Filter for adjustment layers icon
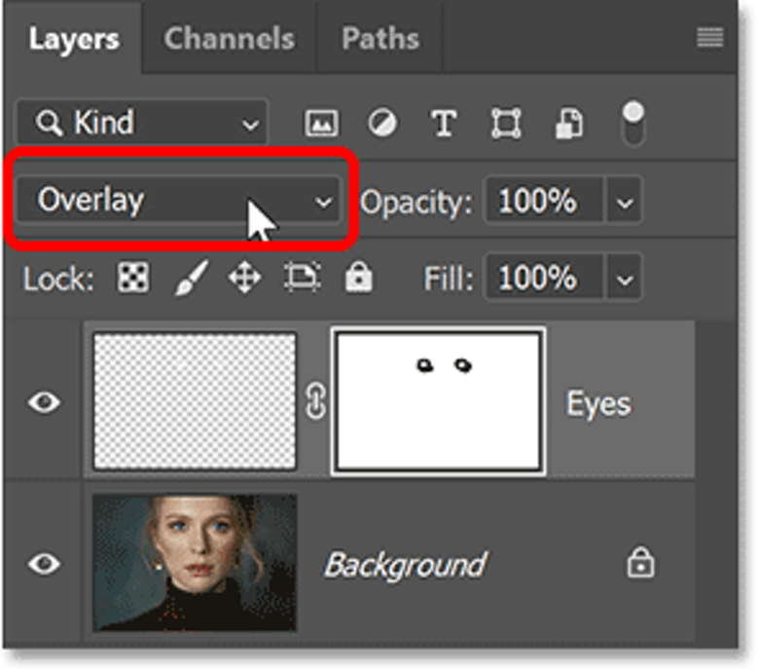The width and height of the screenshot is (759, 672). click(381, 123)
